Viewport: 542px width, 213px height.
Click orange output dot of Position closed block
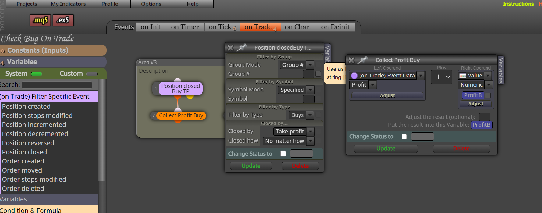[x=178, y=97]
